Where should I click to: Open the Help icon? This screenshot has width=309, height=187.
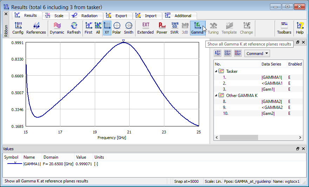pos(300,28)
